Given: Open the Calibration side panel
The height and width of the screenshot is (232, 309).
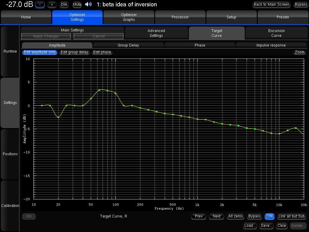Looking at the screenshot, I should coord(10,205).
